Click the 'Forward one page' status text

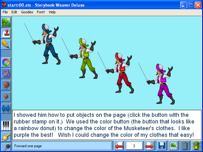(28, 146)
